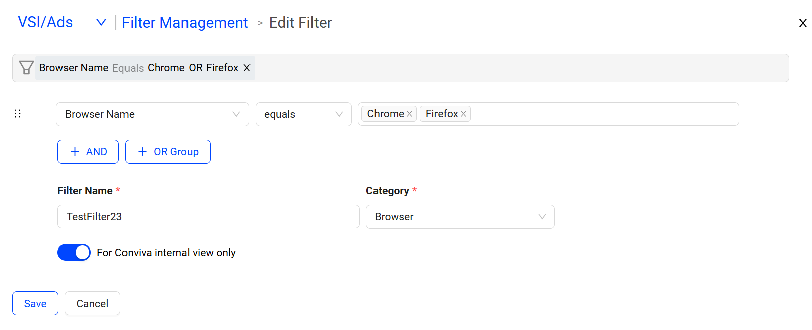
Task: Click the plus icon on AND button
Action: click(x=75, y=152)
